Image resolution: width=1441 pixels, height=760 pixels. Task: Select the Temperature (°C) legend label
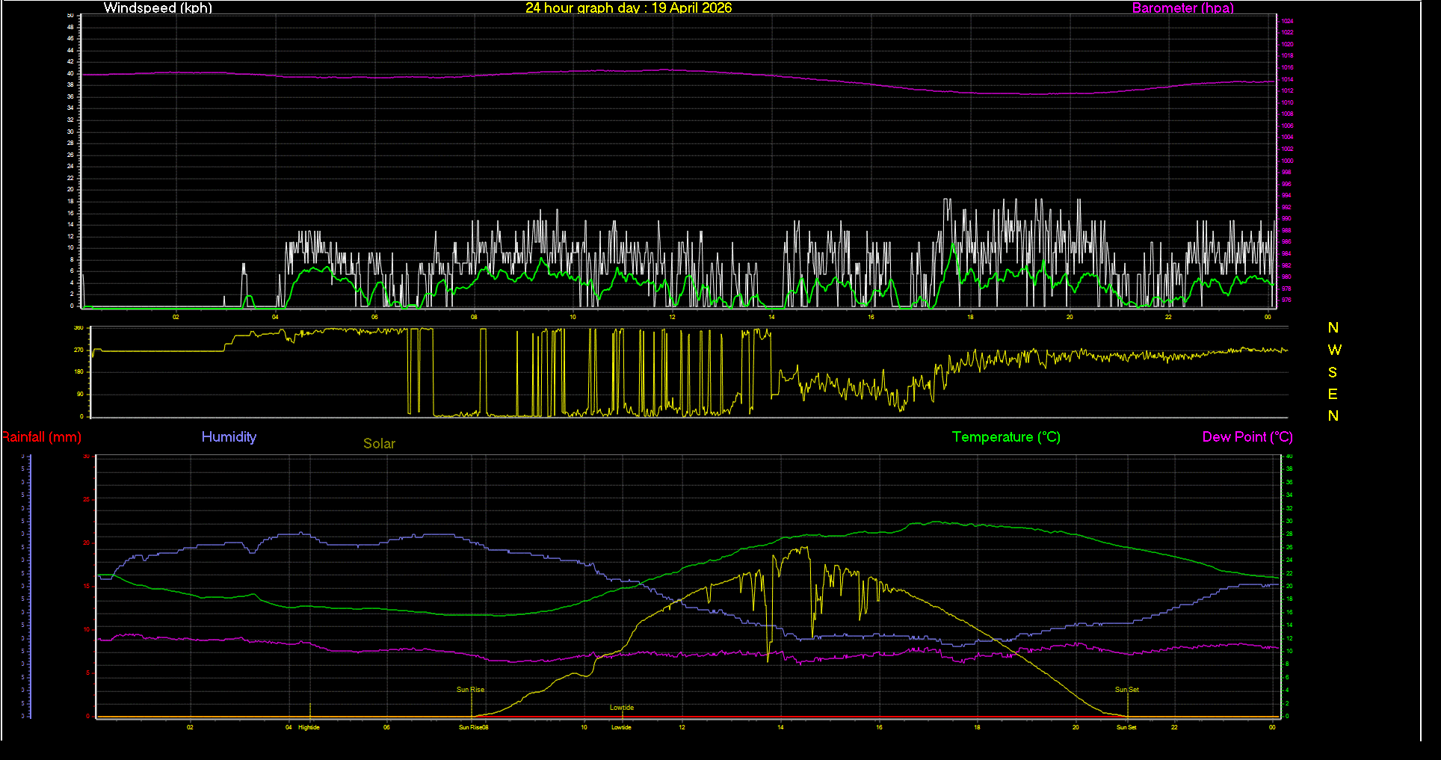pyautogui.click(x=1005, y=437)
